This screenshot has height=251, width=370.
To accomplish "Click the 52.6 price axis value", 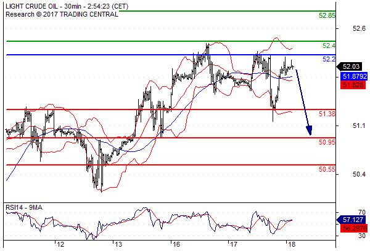I will point(360,29).
